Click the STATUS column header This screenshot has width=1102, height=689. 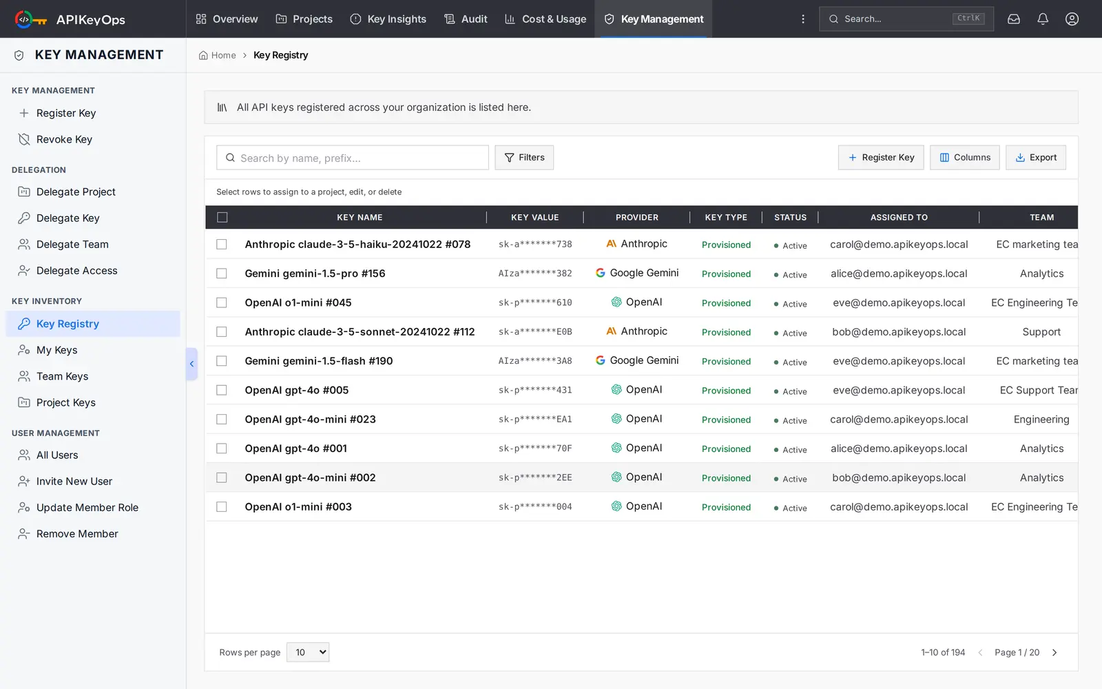790,217
